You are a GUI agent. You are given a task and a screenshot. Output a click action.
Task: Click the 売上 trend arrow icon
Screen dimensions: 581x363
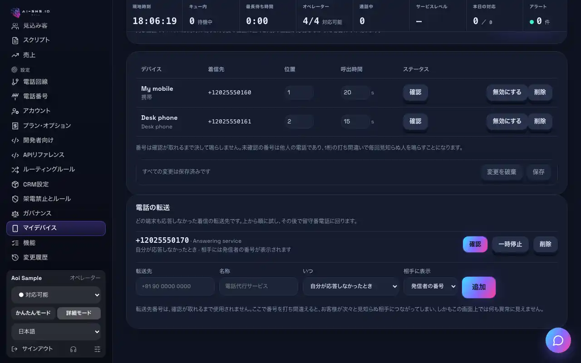pos(15,55)
